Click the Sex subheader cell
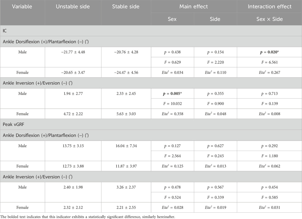The height and width of the screenshot is (219, 302). pyautogui.click(x=172, y=19)
